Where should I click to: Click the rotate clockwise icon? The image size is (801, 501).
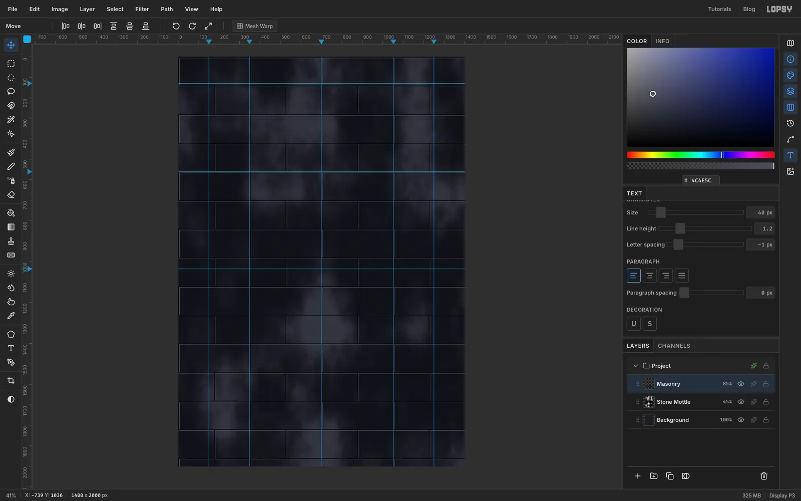(x=192, y=26)
